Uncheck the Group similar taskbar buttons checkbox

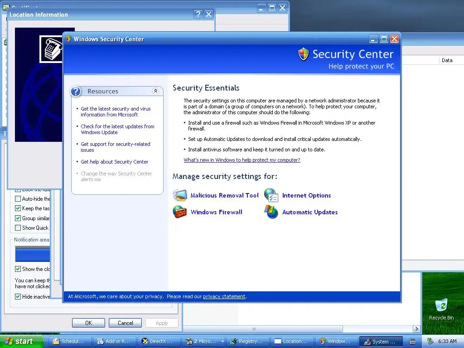tap(18, 218)
